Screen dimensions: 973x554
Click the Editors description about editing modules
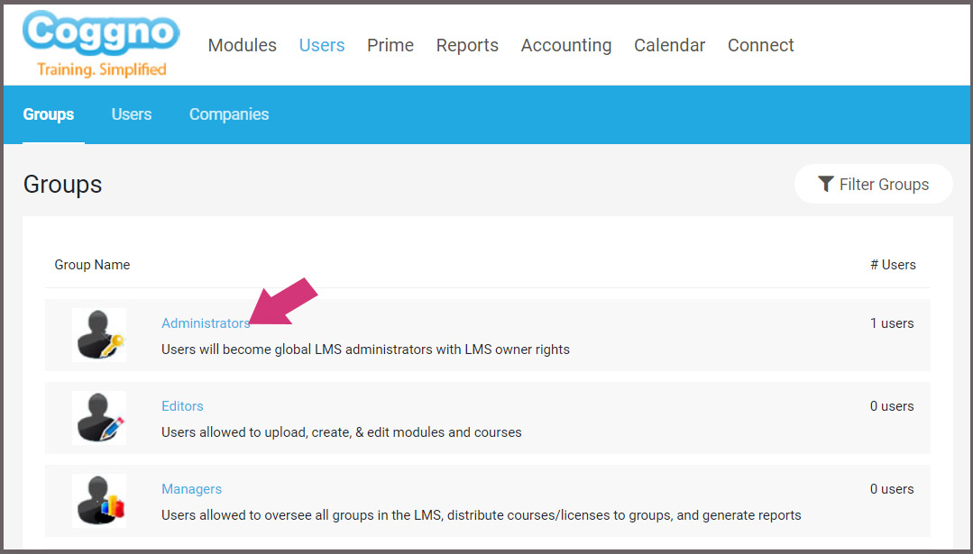pyautogui.click(x=341, y=432)
